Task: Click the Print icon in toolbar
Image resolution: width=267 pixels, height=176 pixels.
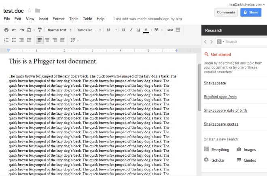Action: 6,30
